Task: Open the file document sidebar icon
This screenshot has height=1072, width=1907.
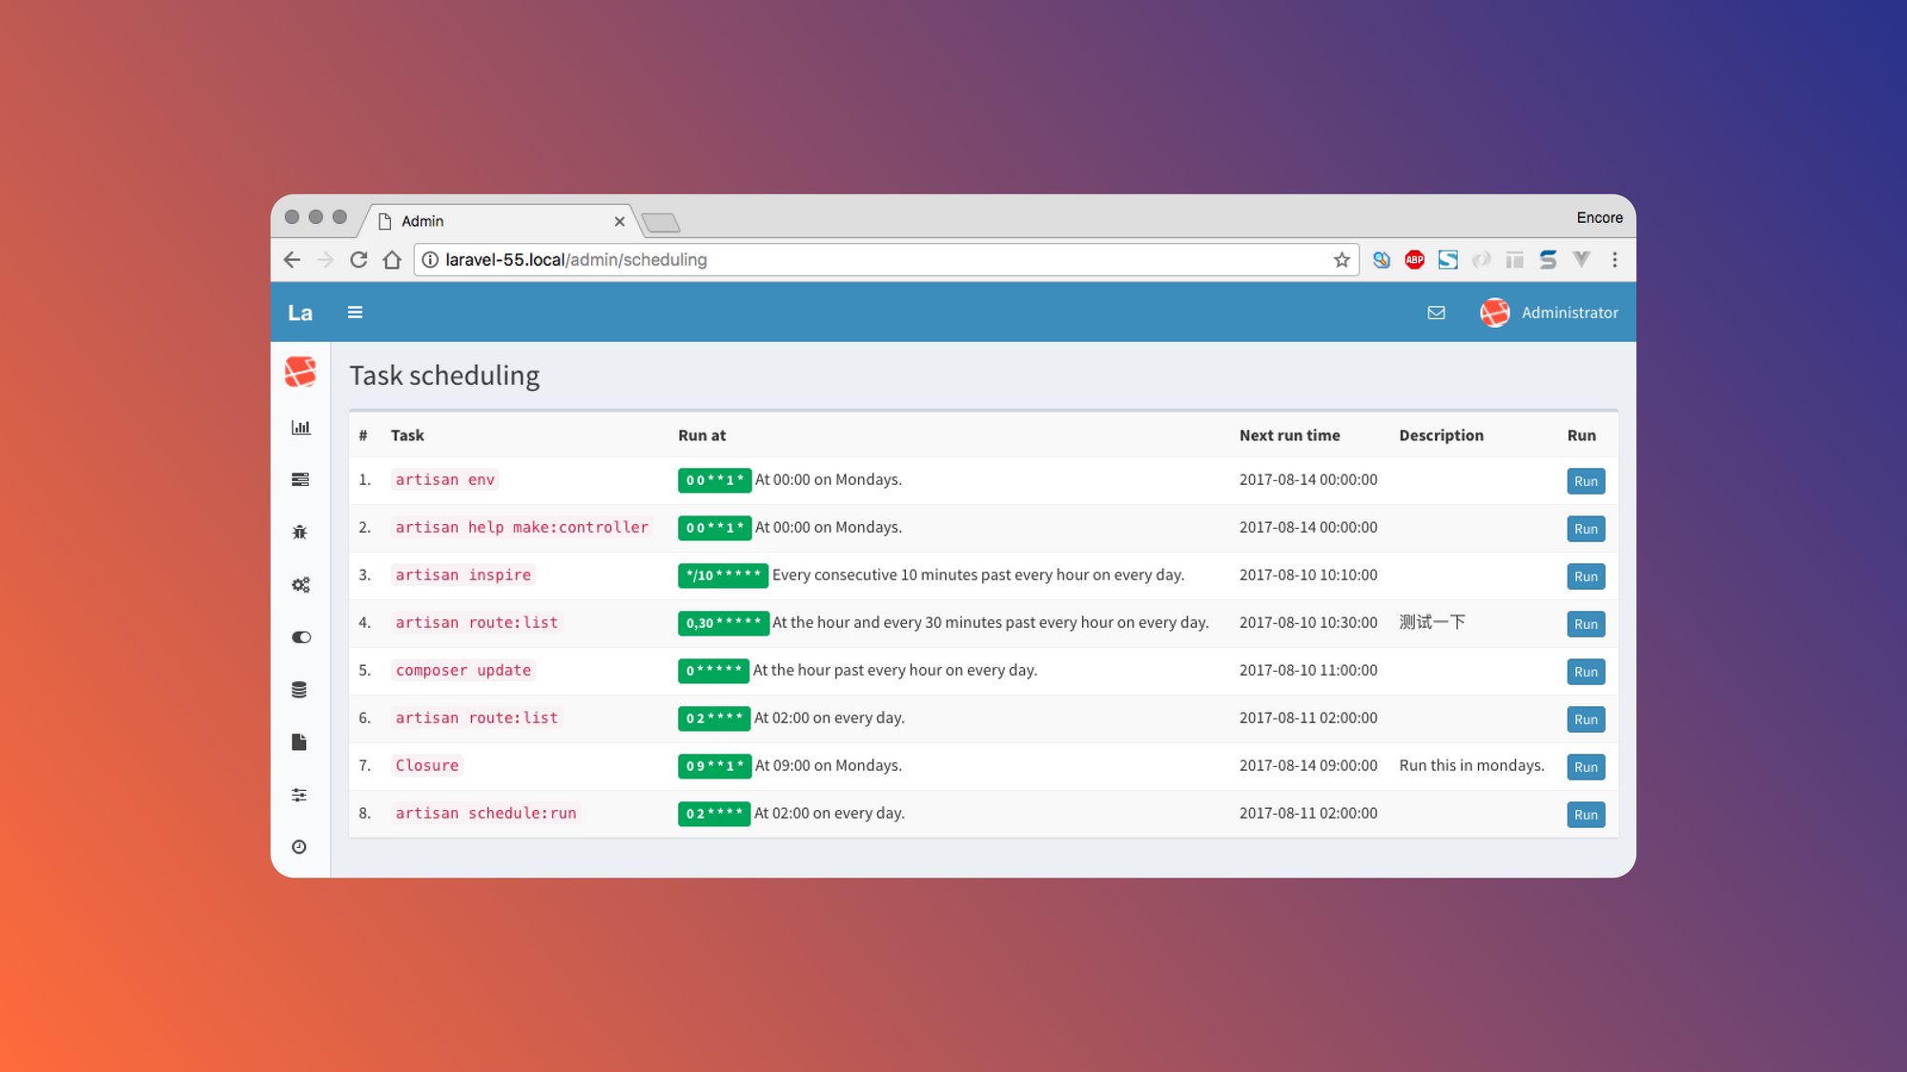Action: coord(299,742)
